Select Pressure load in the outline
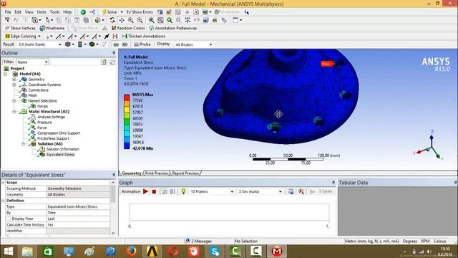 tap(44, 123)
